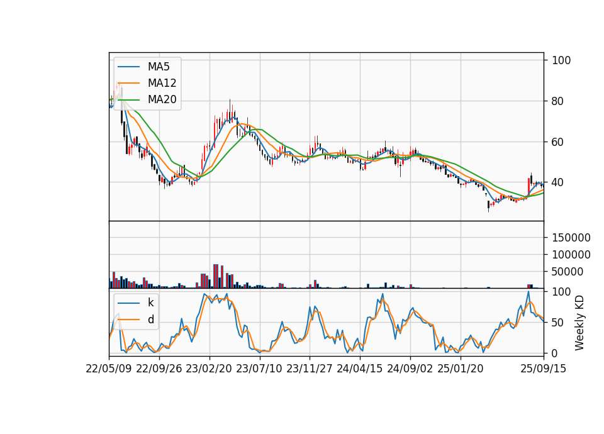Click the k legend label
Screen dimensions: 604x434
pos(150,303)
